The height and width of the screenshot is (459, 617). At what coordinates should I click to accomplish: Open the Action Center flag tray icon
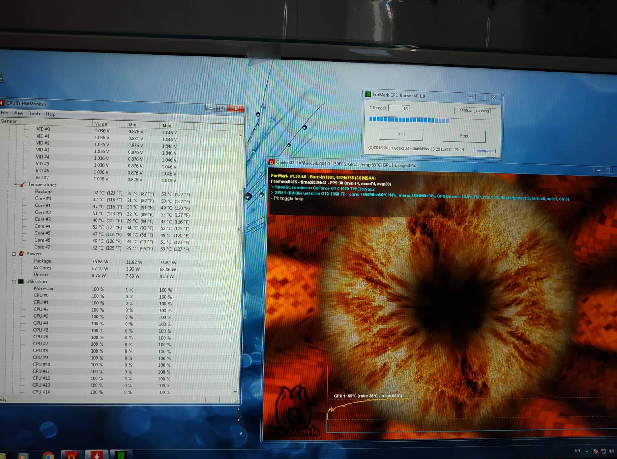coord(595,451)
